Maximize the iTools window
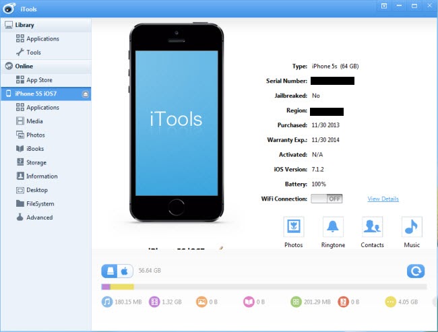The height and width of the screenshot is (332, 438). pyautogui.click(x=414, y=6)
